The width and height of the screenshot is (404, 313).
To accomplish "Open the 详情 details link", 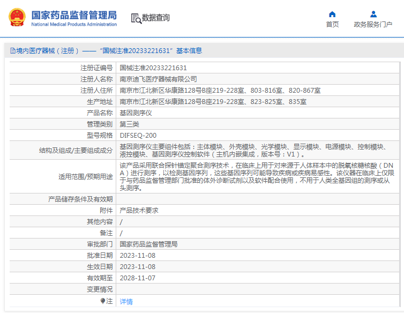I will 126,301.
